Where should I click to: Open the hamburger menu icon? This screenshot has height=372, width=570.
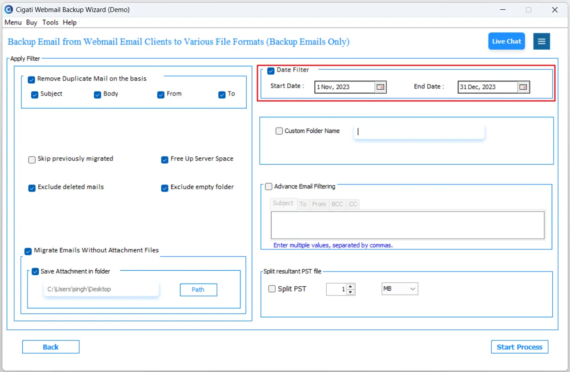(542, 41)
